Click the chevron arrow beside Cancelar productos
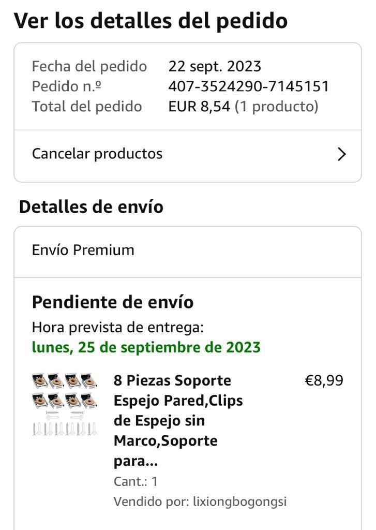376x530 pixels. point(341,154)
